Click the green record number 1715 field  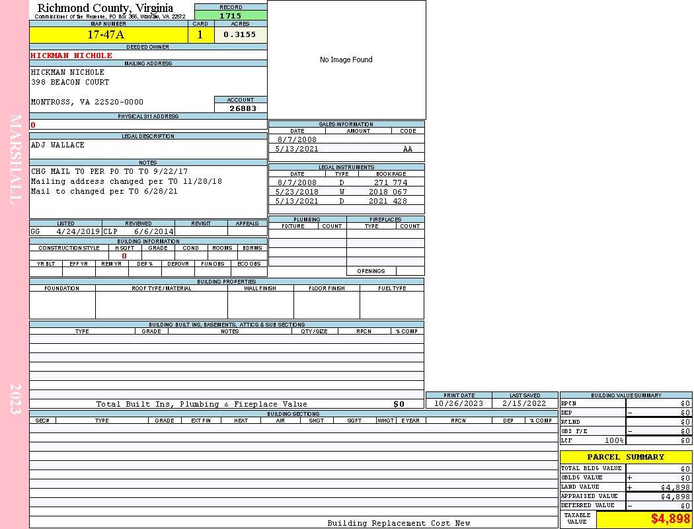point(231,15)
